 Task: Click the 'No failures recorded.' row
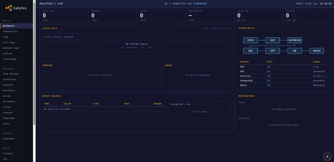(x=104, y=109)
